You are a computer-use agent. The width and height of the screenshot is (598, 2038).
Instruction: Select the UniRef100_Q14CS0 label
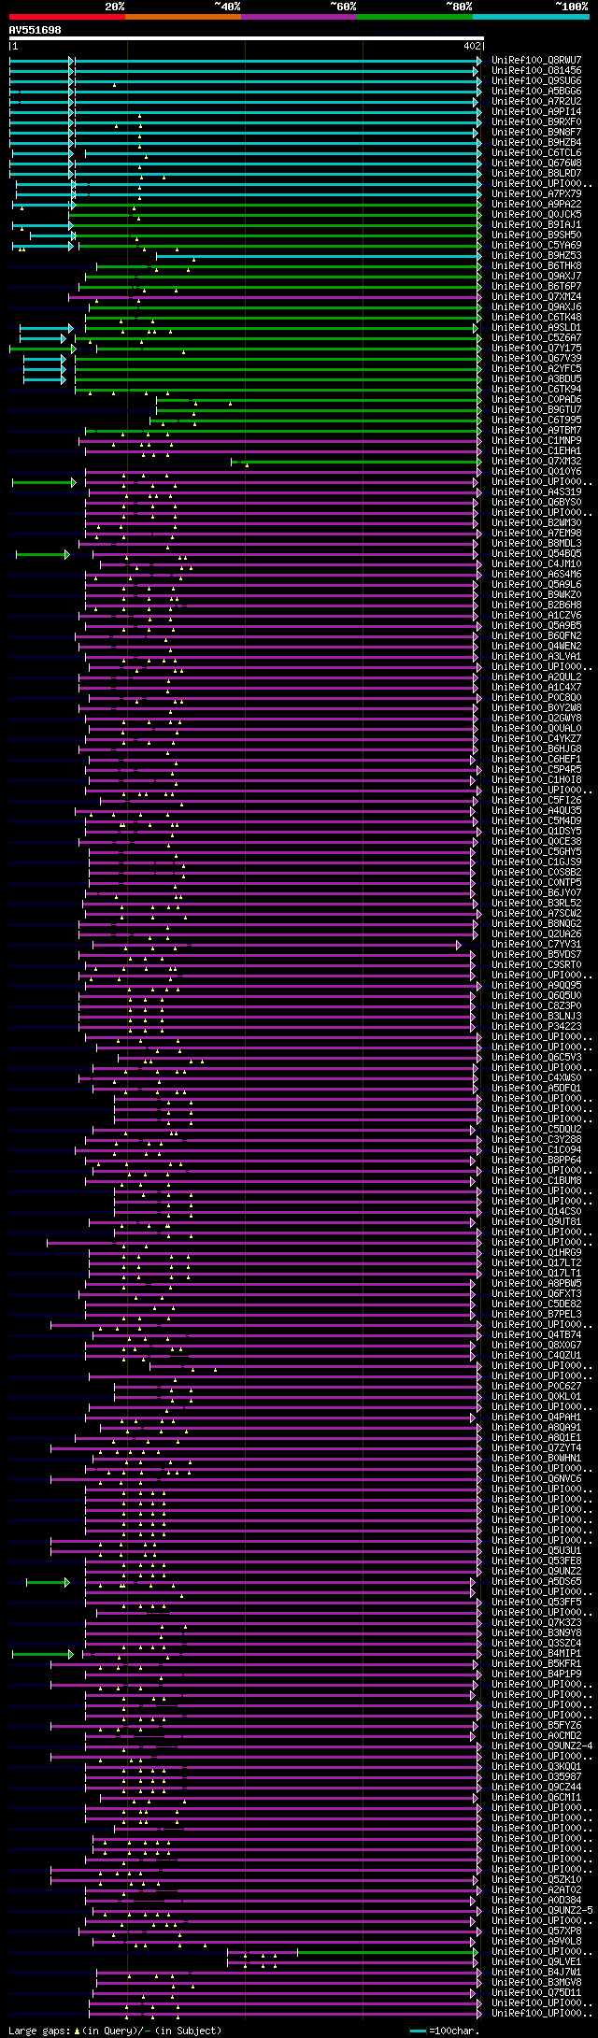pyautogui.click(x=536, y=1212)
